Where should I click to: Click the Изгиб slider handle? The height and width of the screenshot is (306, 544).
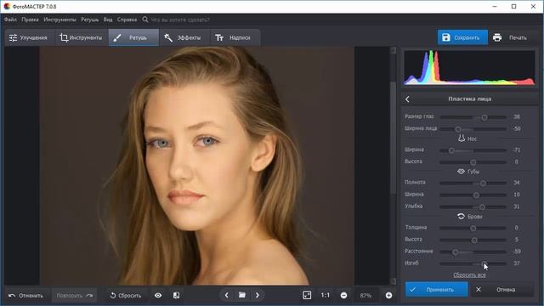pos(484,263)
